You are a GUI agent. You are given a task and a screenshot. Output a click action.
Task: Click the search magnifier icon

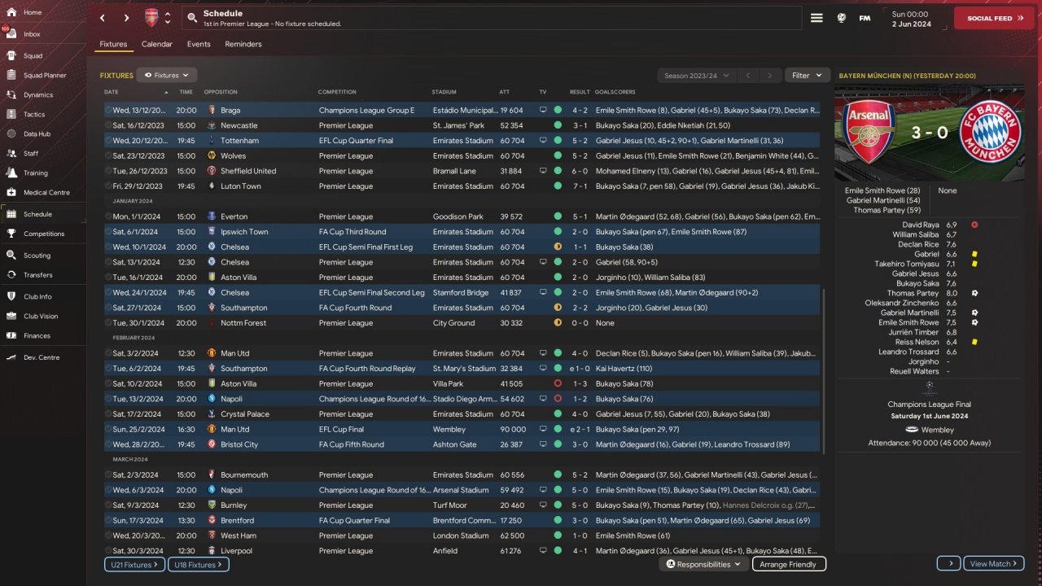coord(191,18)
